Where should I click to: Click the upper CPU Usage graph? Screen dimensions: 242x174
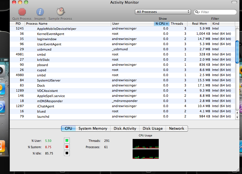[x=146, y=144]
